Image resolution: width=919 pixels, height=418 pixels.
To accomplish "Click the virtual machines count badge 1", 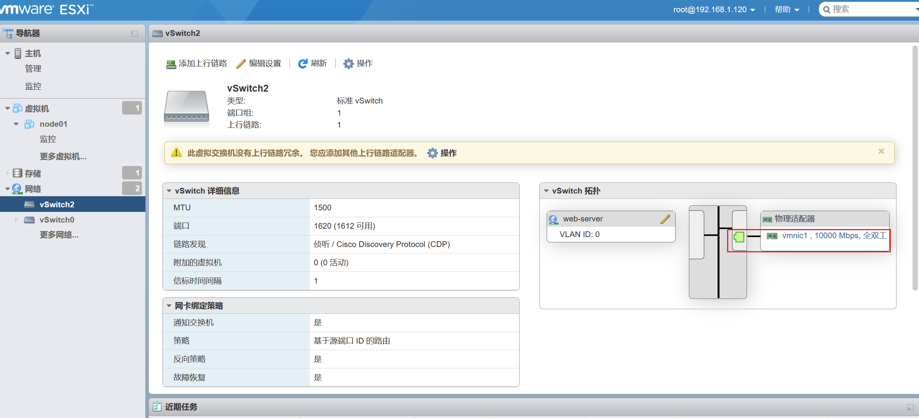I will coord(132,108).
